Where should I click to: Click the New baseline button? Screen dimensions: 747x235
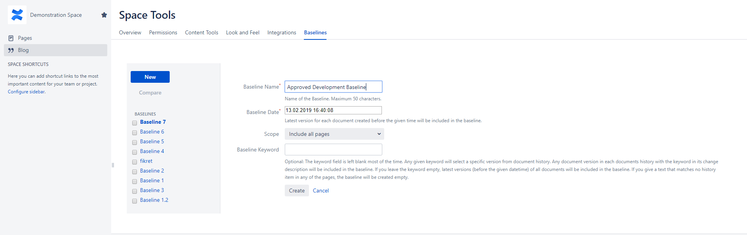[x=150, y=77]
